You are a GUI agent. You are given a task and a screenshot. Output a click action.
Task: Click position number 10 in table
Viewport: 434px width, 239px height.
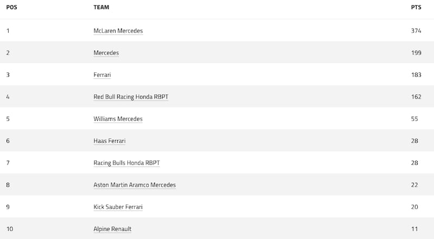(10, 229)
